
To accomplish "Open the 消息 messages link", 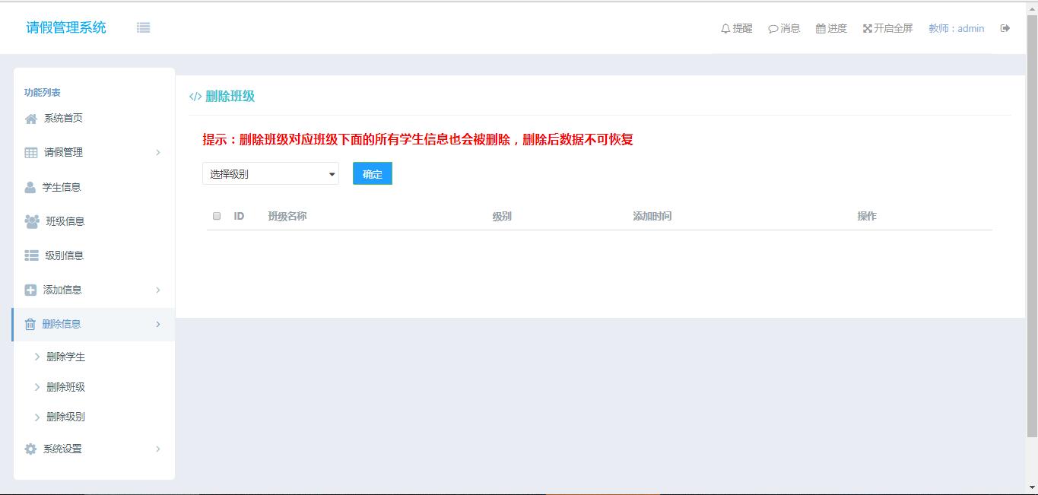I will pyautogui.click(x=784, y=28).
